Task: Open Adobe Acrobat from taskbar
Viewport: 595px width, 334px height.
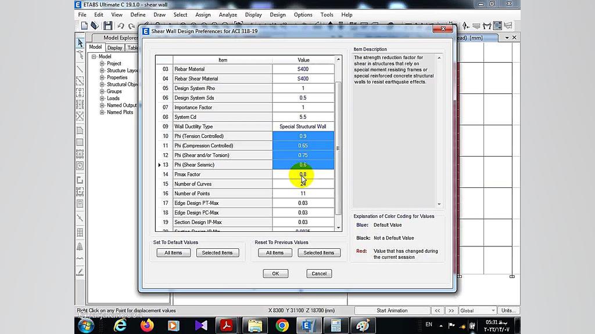Action: click(227, 325)
